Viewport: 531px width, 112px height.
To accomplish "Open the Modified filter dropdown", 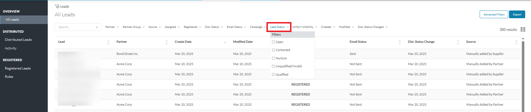I will pyautogui.click(x=346, y=27).
